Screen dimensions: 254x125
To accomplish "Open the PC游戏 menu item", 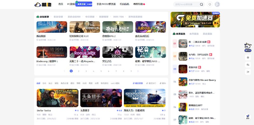I will (x=71, y=4).
